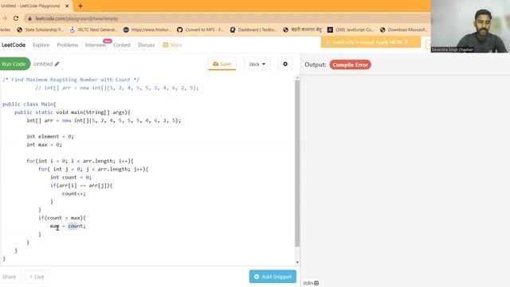Viewport: 510px width, 287px height.
Task: Close the LeetCode Playground browser tab
Action: (67, 6)
